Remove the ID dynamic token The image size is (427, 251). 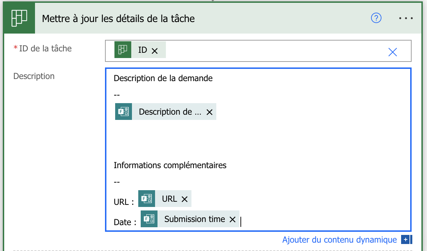[x=154, y=51]
